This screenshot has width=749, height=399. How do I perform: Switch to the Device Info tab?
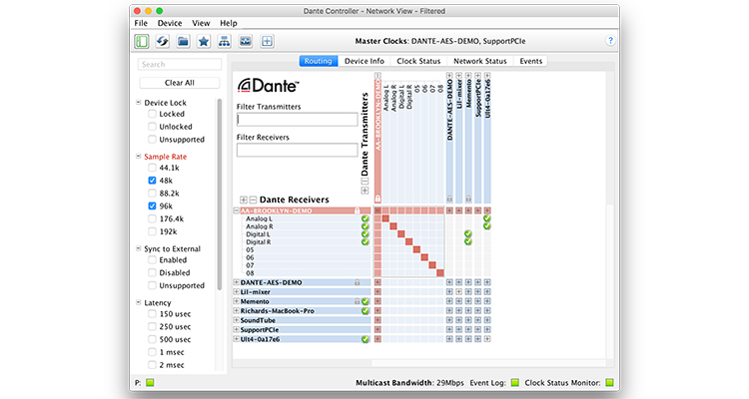coord(365,61)
